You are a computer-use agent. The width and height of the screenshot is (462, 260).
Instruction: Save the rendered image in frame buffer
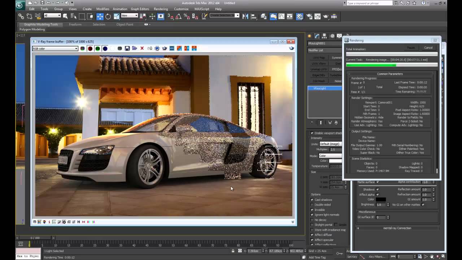tap(127, 48)
